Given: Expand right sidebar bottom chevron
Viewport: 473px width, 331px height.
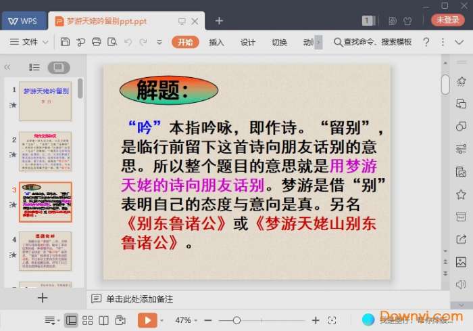Looking at the screenshot, I should pos(462,305).
